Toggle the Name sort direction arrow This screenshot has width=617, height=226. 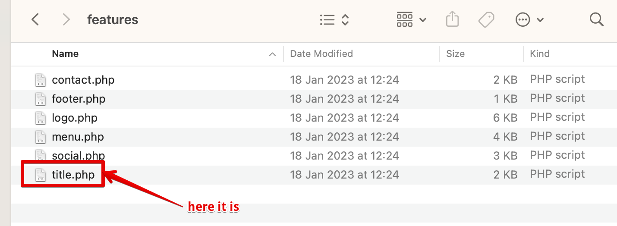272,54
